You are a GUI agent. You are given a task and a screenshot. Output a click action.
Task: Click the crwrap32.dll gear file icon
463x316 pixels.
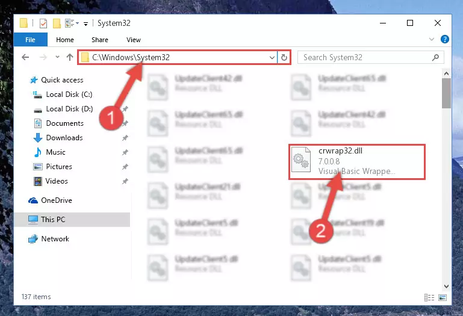(301, 160)
